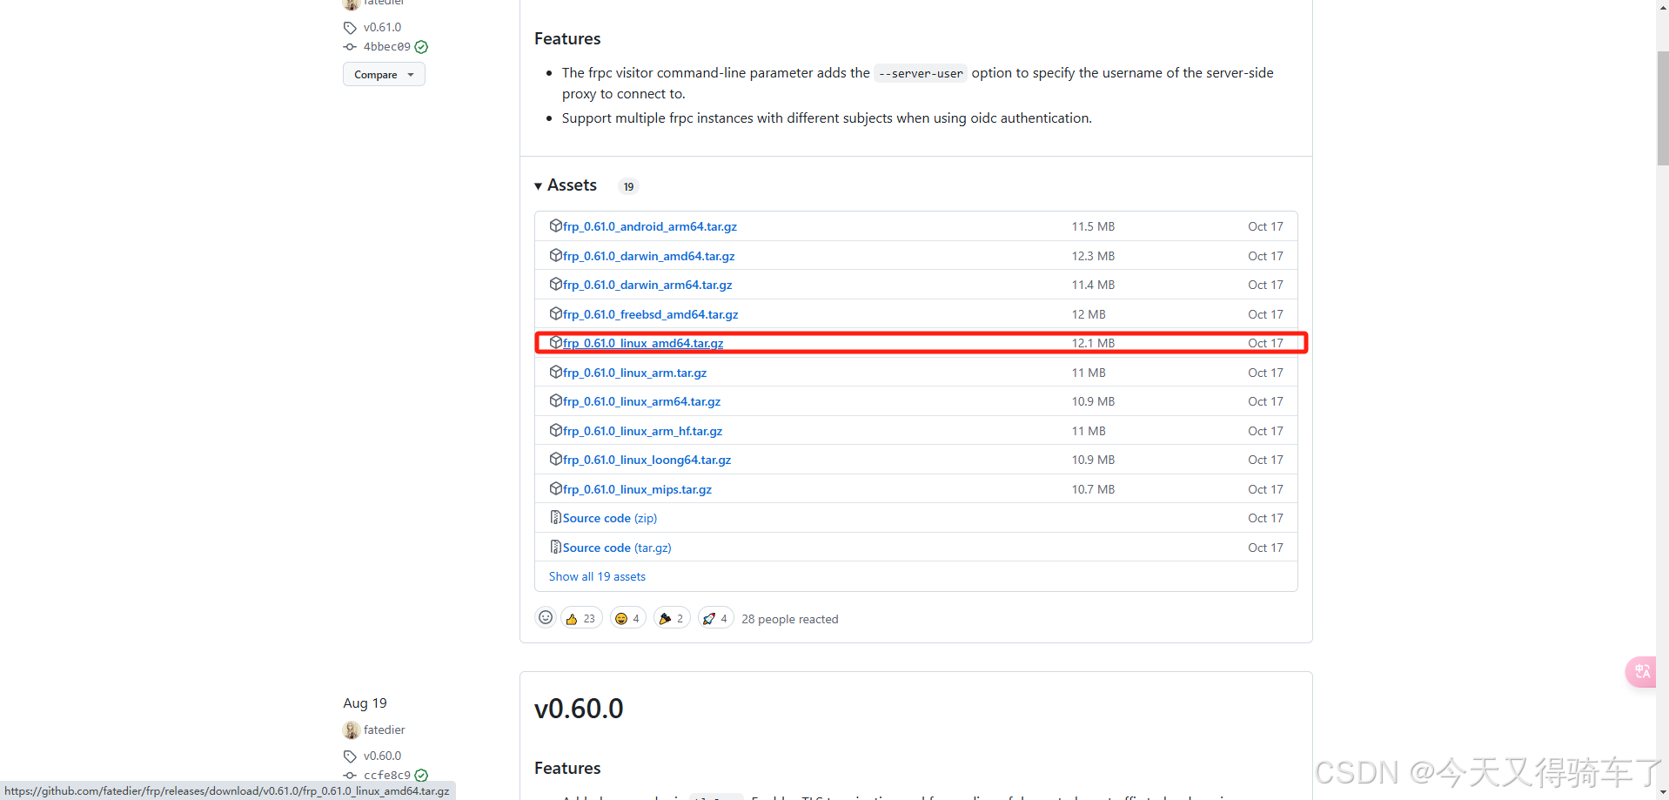
Task: Click the '28 people reacted' text
Action: tap(789, 619)
